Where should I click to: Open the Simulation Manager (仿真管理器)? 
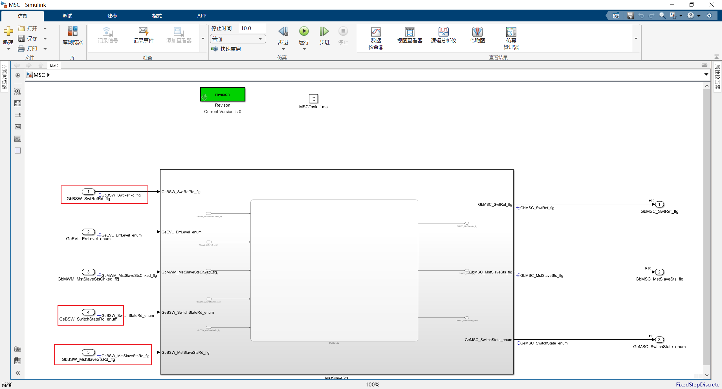pos(511,39)
